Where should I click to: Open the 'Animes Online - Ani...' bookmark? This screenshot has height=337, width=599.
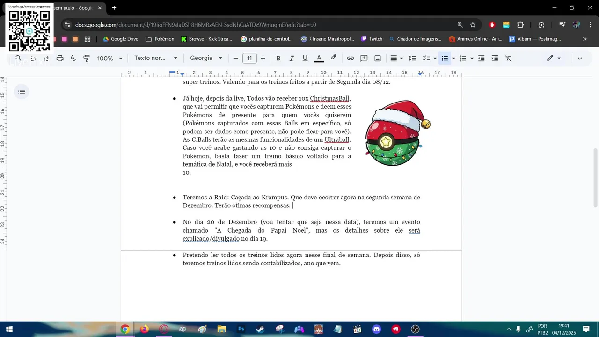pos(475,39)
